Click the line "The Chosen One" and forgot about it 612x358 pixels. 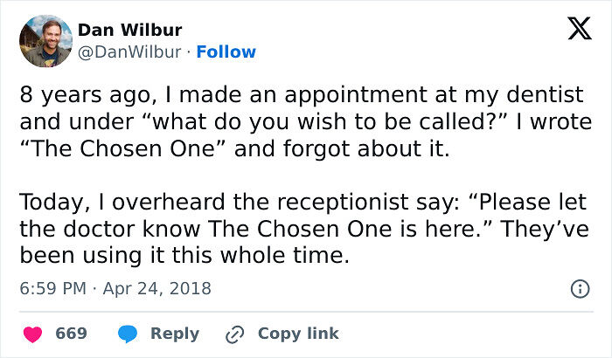point(234,148)
